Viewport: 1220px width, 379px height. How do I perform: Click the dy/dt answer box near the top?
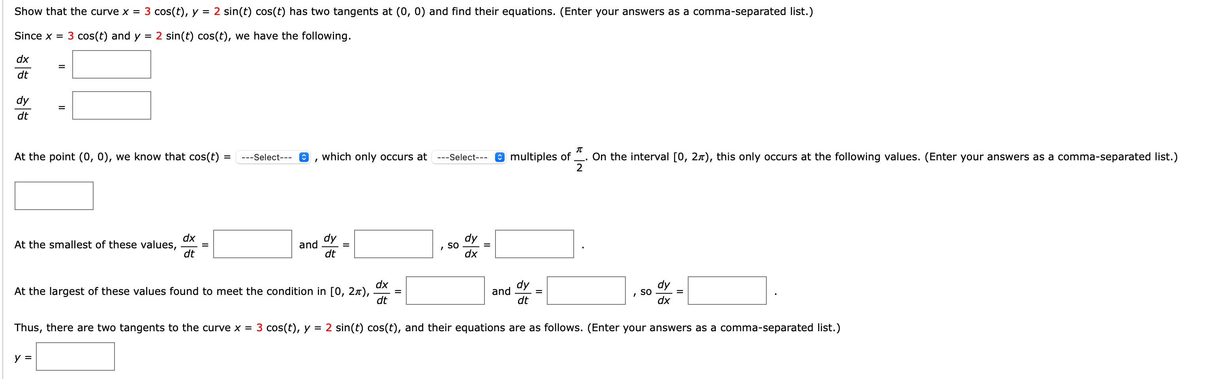(111, 105)
